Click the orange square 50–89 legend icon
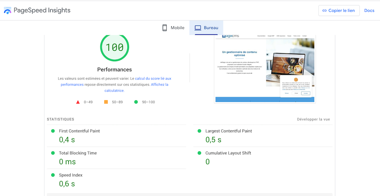380x196 pixels. [106, 102]
